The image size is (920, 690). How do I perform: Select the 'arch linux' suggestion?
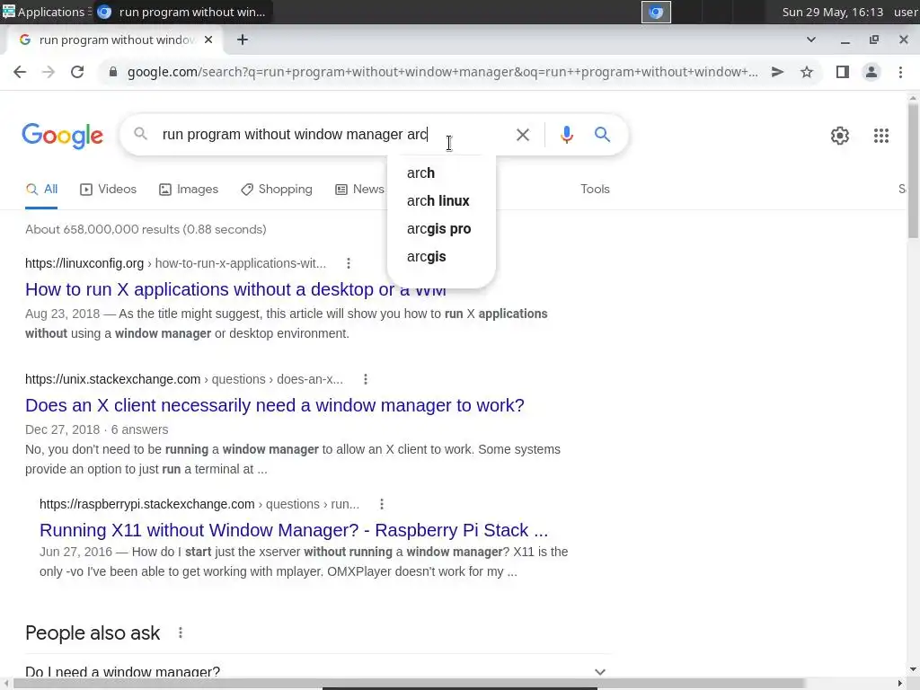441,200
